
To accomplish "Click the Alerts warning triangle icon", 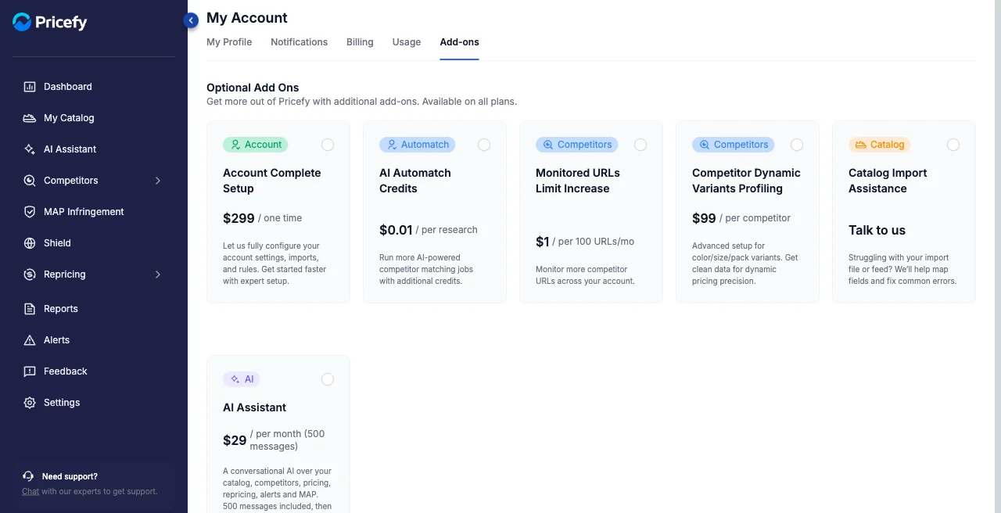I will tap(30, 340).
